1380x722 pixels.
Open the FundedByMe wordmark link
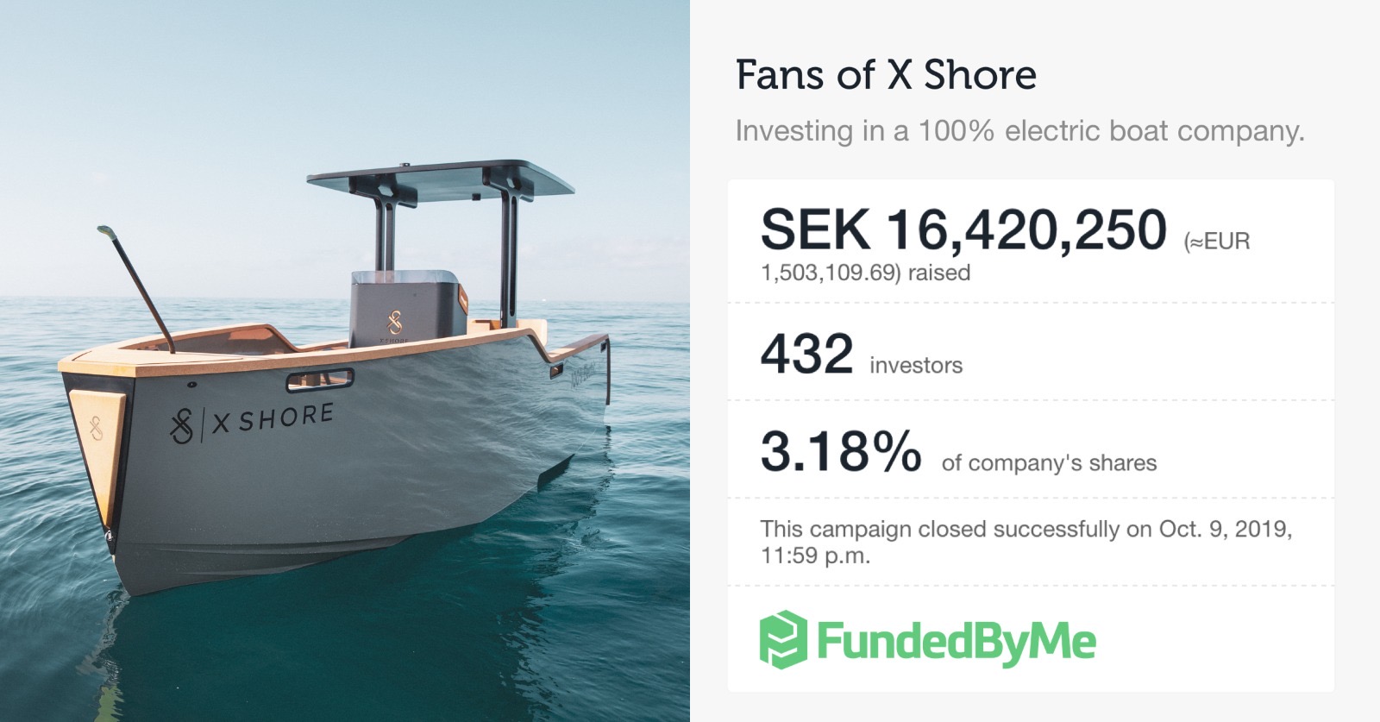click(x=956, y=642)
